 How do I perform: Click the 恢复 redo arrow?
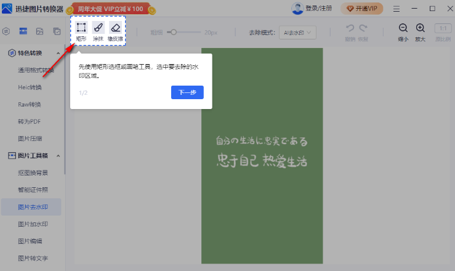coord(363,28)
